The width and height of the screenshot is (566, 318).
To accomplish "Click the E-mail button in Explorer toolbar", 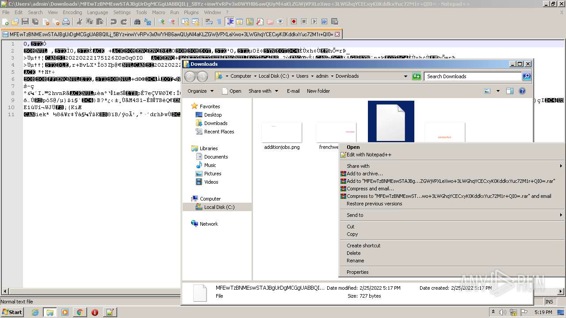I will click(293, 91).
